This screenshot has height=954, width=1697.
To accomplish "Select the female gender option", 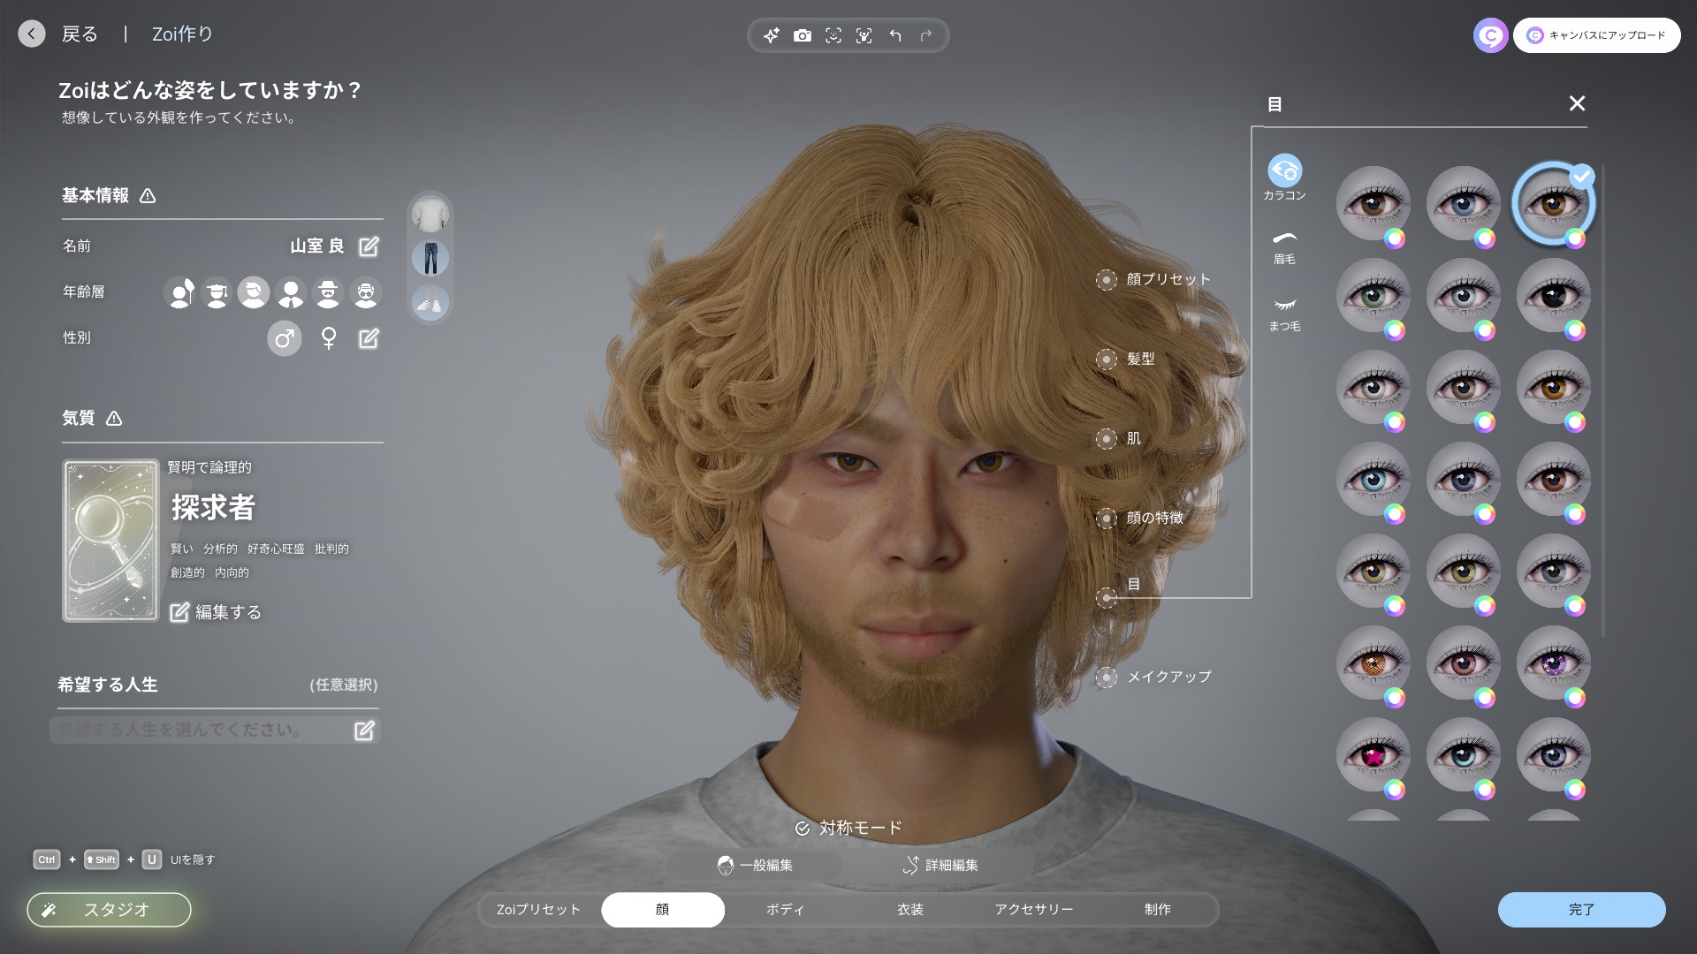I will click(329, 338).
